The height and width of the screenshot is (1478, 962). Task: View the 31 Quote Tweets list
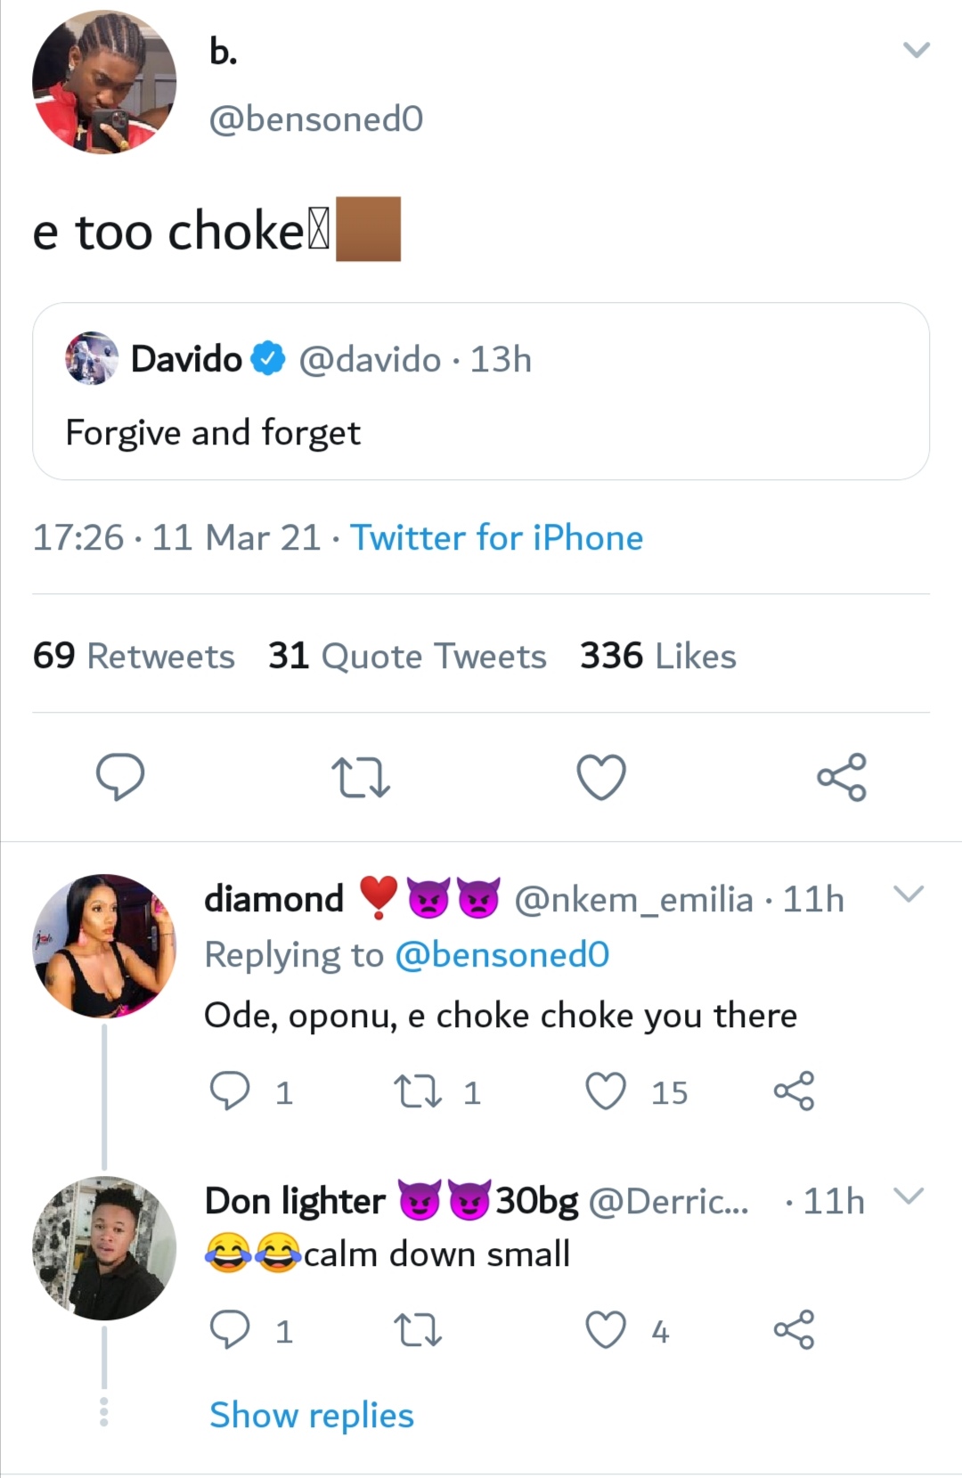(407, 657)
